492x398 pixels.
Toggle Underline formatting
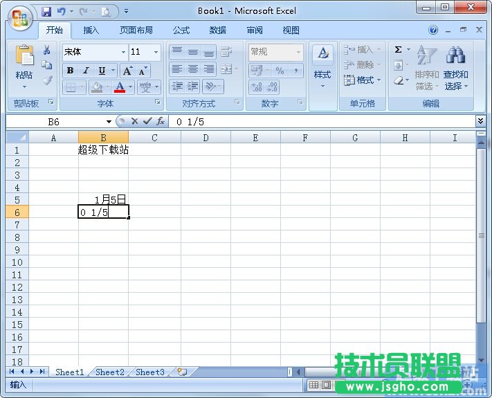click(x=102, y=71)
